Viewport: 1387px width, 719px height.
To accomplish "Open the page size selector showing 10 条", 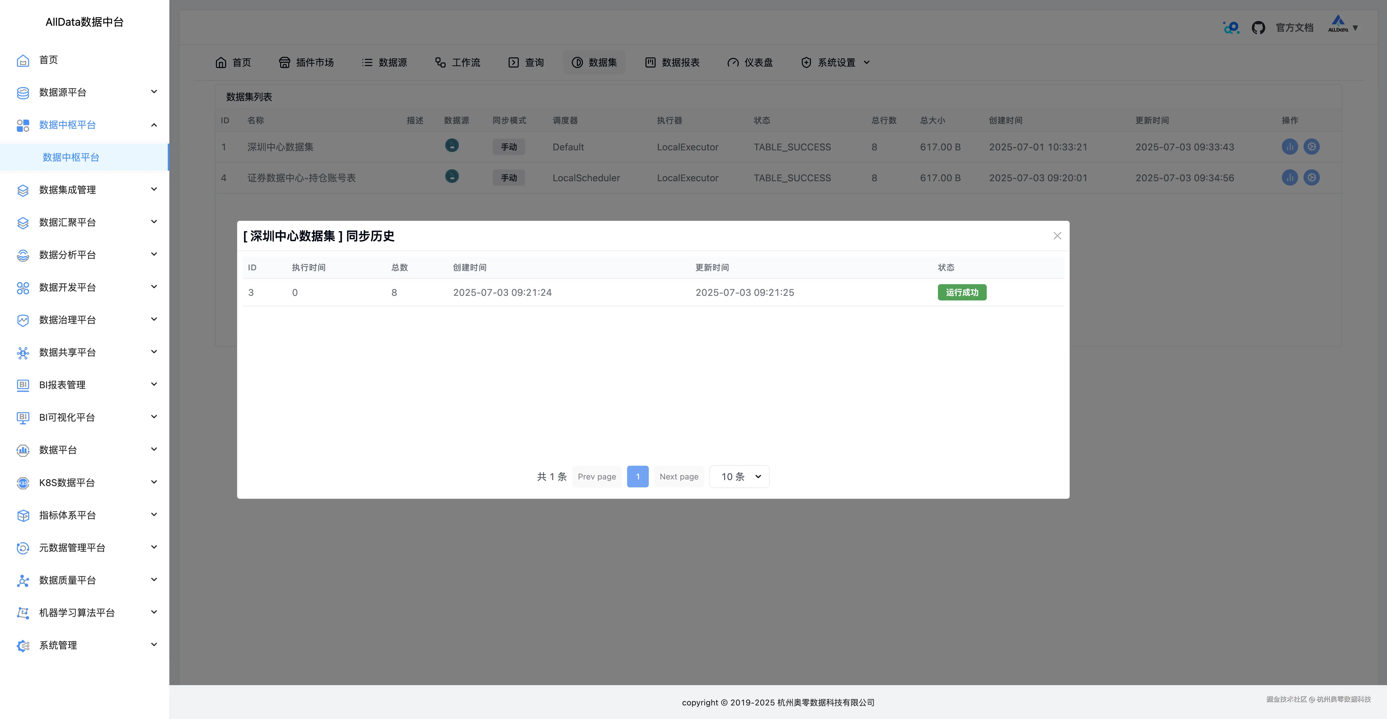I will pos(739,476).
